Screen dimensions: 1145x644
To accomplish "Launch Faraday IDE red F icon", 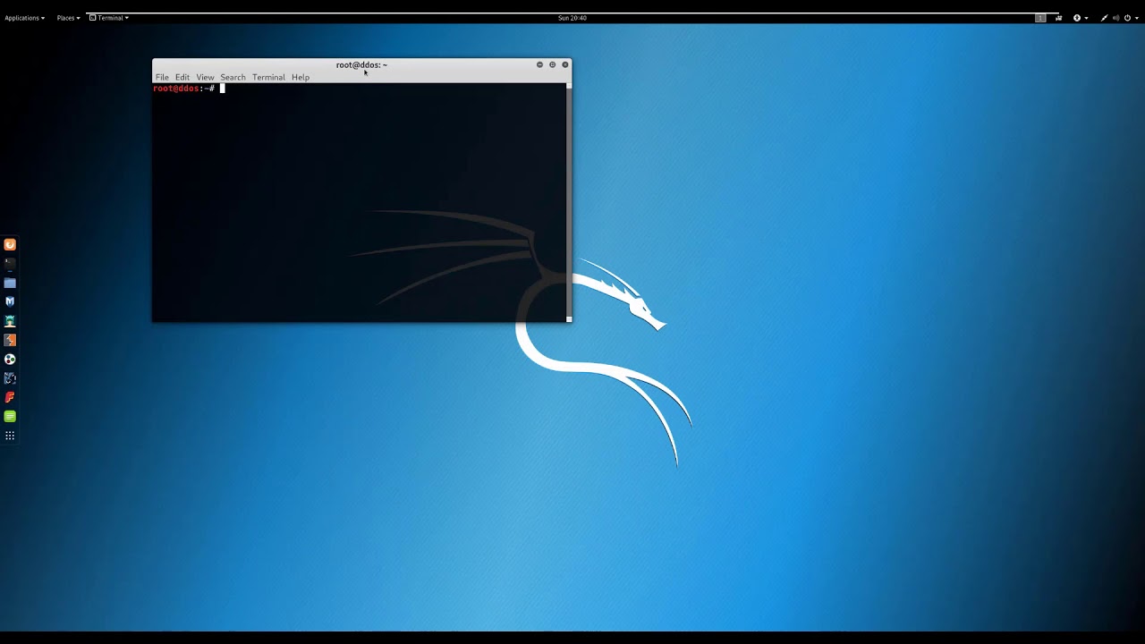I will 10,397.
